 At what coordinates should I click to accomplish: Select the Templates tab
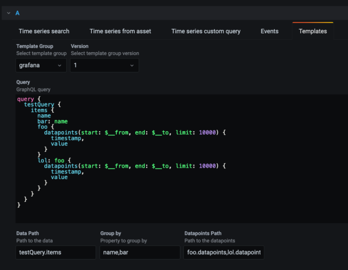tap(313, 31)
